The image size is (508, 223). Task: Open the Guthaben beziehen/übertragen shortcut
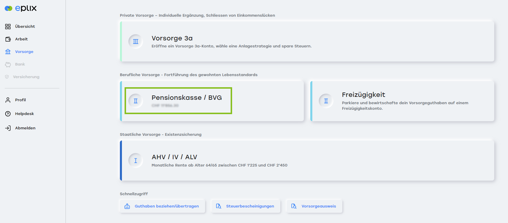click(162, 206)
